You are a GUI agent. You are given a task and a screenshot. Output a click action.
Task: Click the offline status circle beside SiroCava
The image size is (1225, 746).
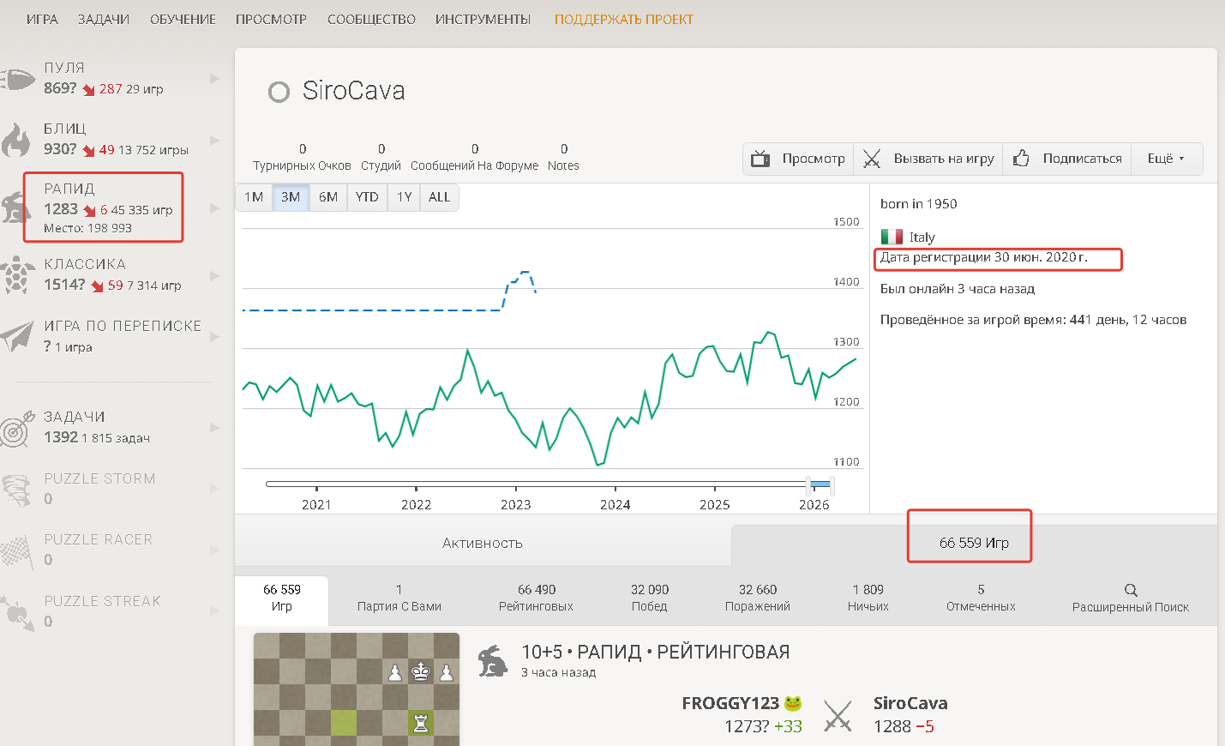(279, 92)
